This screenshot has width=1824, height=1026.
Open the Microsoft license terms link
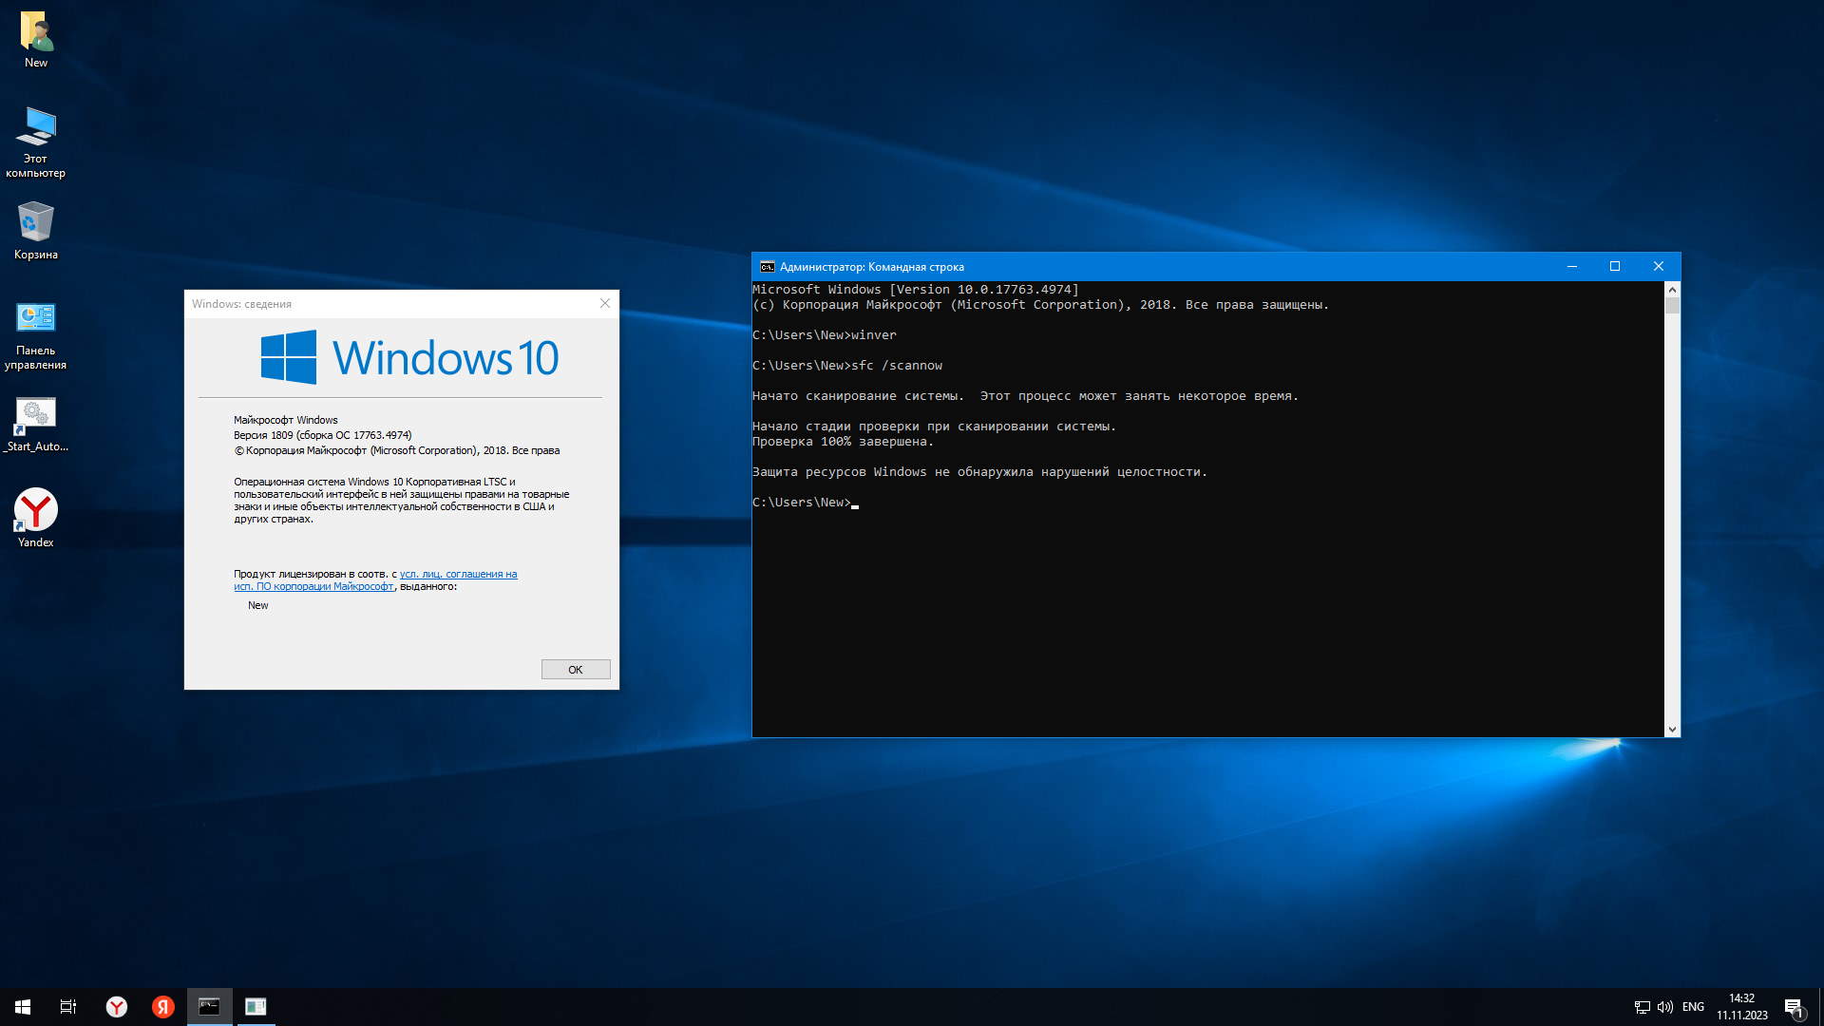[458, 574]
